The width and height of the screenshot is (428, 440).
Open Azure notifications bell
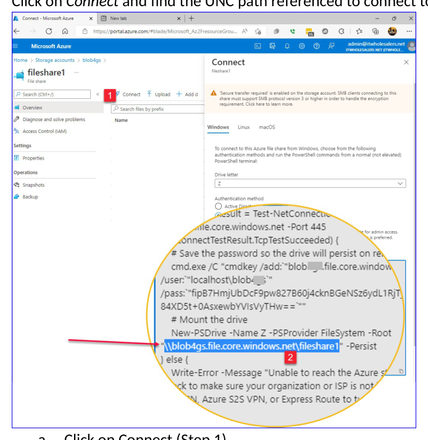point(287,46)
